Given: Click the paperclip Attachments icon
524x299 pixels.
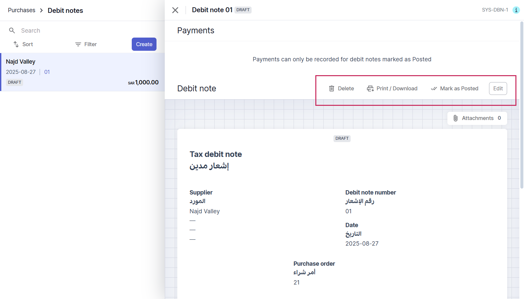Looking at the screenshot, I should pos(455,118).
